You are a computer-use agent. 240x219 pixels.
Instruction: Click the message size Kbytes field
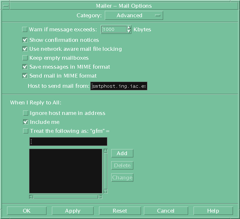(x=114, y=30)
